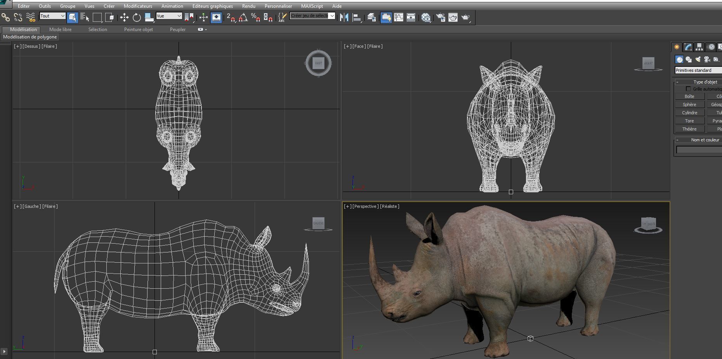
Task: Select the Move tool
Action: click(124, 17)
